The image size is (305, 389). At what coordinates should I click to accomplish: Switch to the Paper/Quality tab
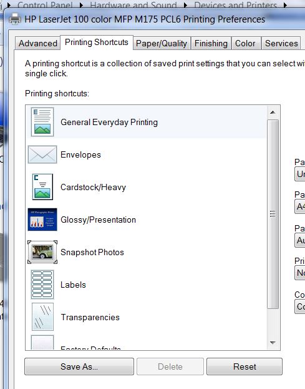click(162, 43)
